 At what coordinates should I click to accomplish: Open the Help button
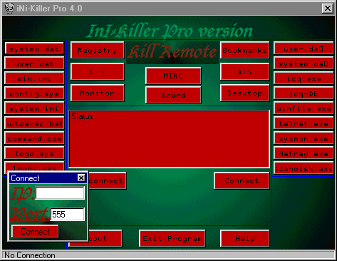click(245, 238)
